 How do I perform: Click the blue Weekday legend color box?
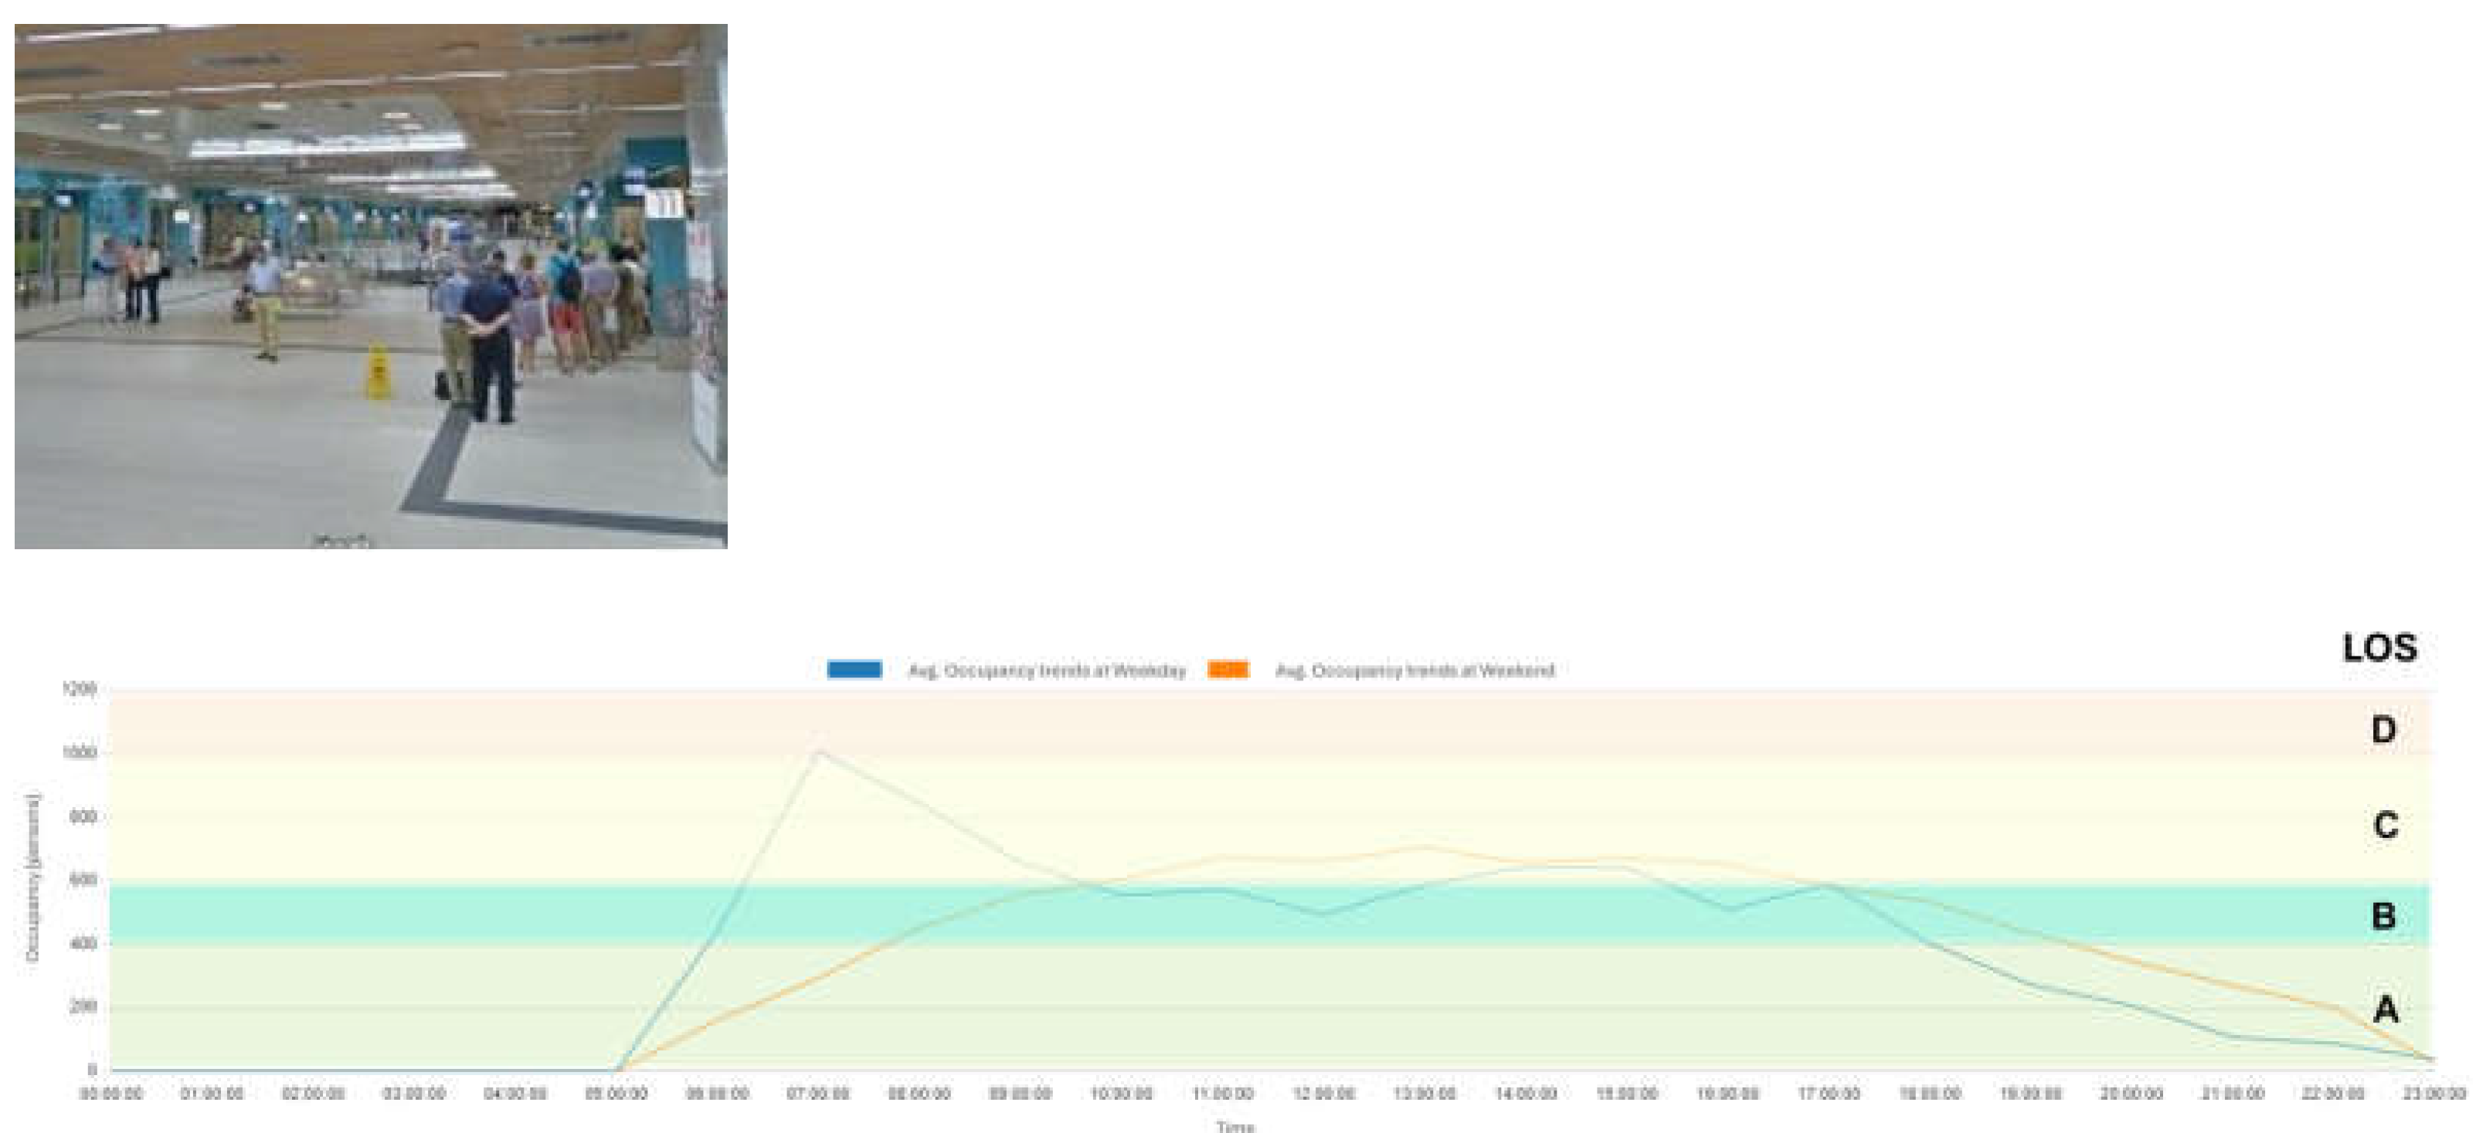click(854, 670)
